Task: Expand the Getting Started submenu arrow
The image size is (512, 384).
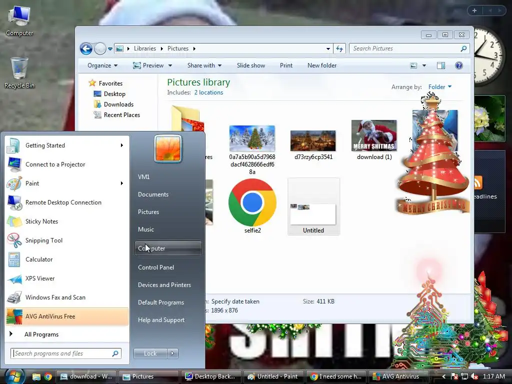Action: [122, 145]
